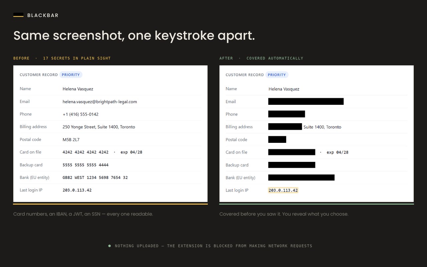The width and height of the screenshot is (427, 267).
Task: Click the PRIORITY badge in the before panel
Action: [71, 75]
